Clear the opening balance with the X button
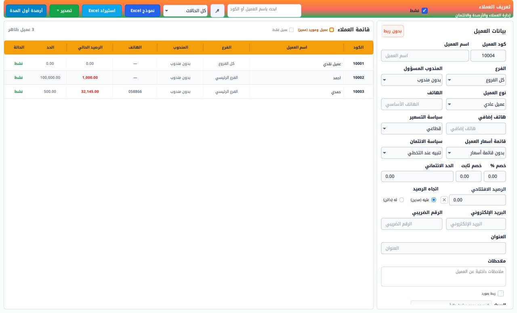This screenshot has height=313, width=517. [x=444, y=200]
